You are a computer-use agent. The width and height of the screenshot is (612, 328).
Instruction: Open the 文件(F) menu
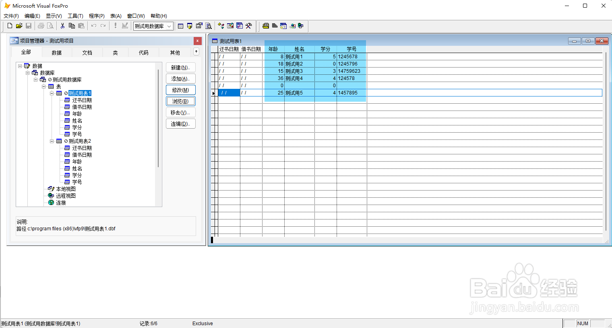pyautogui.click(x=11, y=16)
